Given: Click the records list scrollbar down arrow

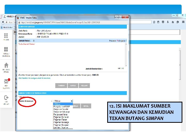Looking at the screenshot, I should pyautogui.click(x=126, y=66).
